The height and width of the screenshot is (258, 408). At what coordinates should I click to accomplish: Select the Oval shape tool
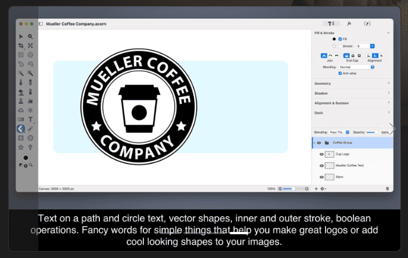(30, 138)
